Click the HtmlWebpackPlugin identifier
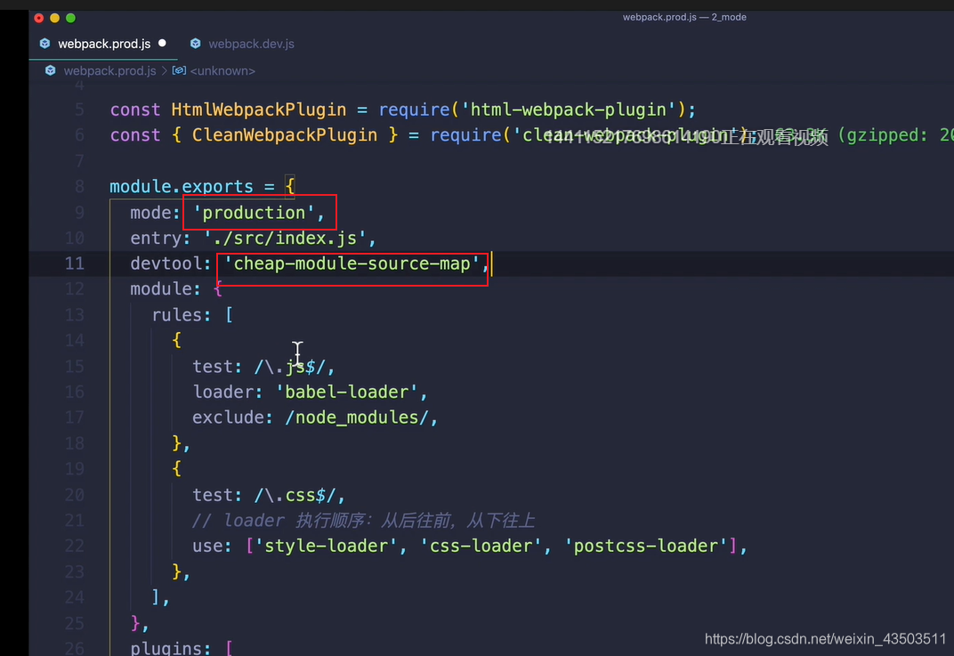Viewport: 954px width, 656px height. coord(259,109)
